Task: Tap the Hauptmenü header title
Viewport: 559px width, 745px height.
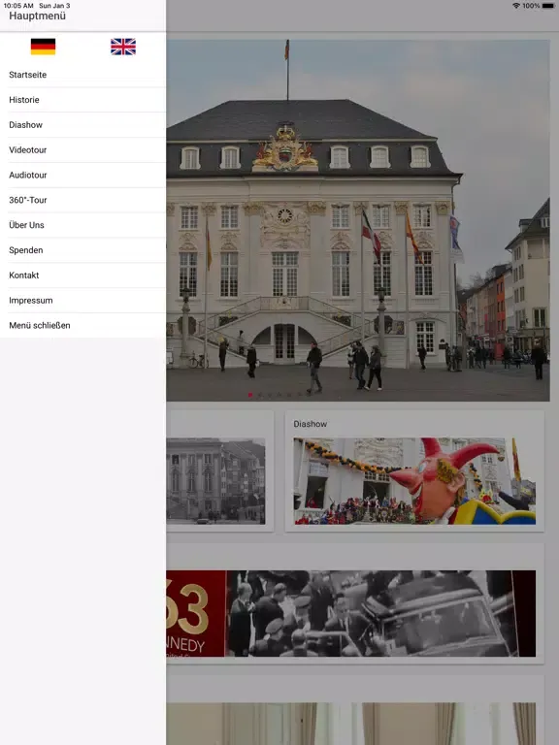Action: click(37, 16)
